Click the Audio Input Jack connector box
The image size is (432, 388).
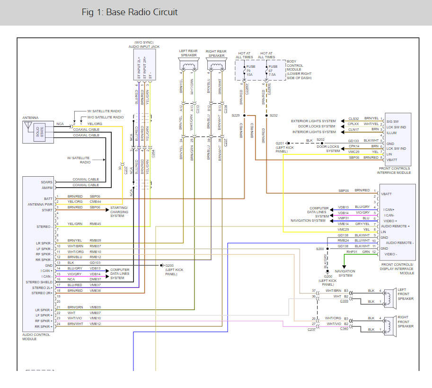pos(144,65)
